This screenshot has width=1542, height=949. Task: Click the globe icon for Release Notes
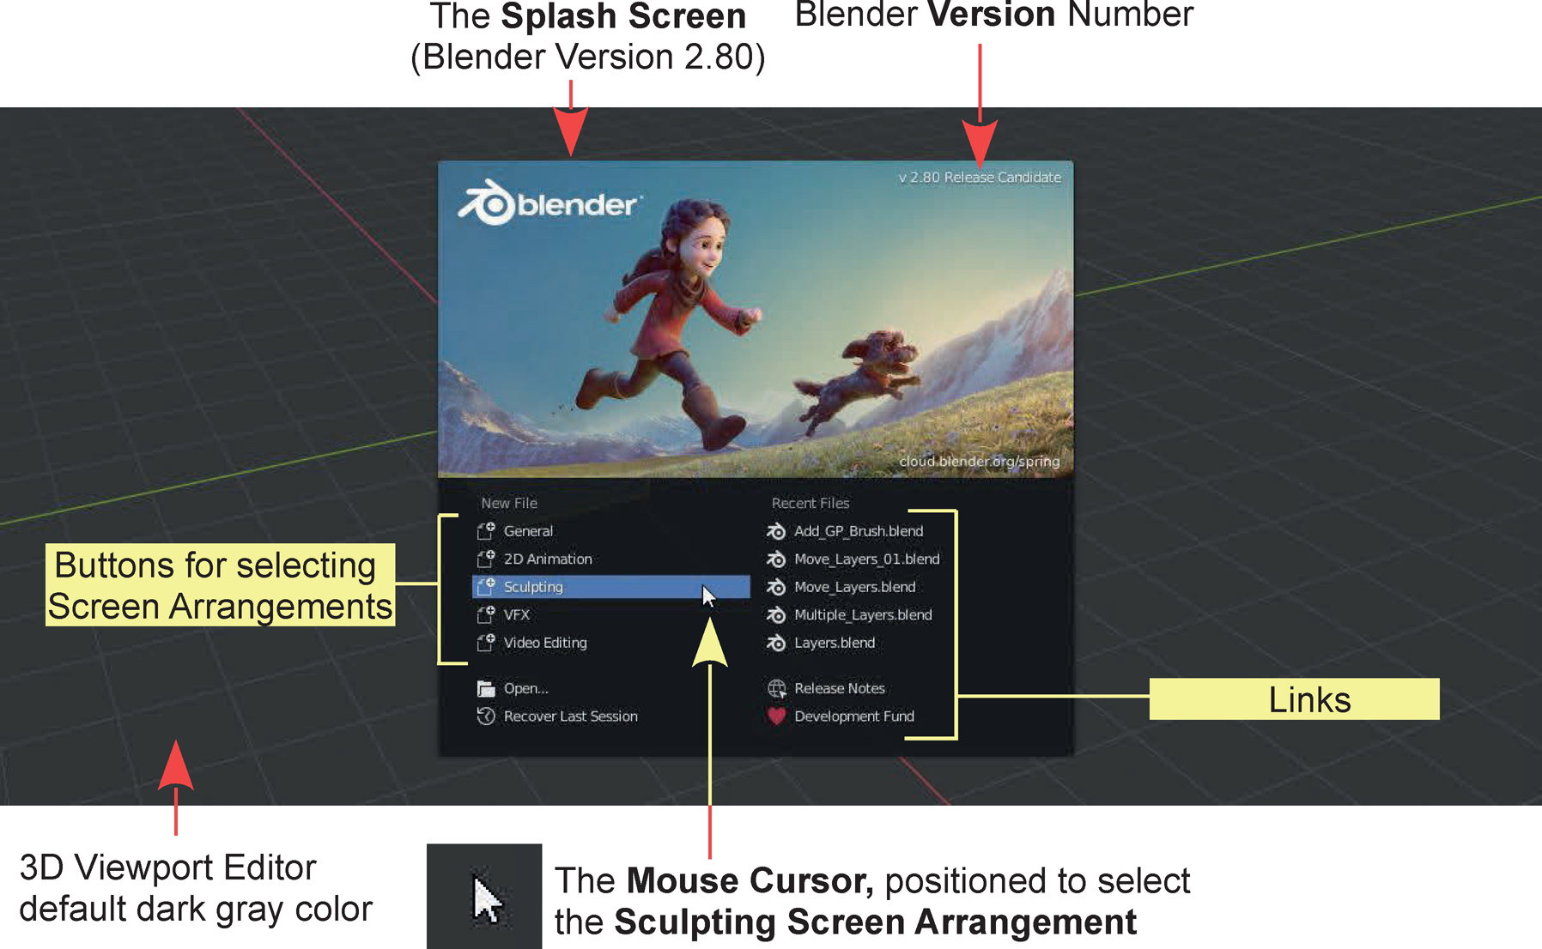[x=776, y=688]
